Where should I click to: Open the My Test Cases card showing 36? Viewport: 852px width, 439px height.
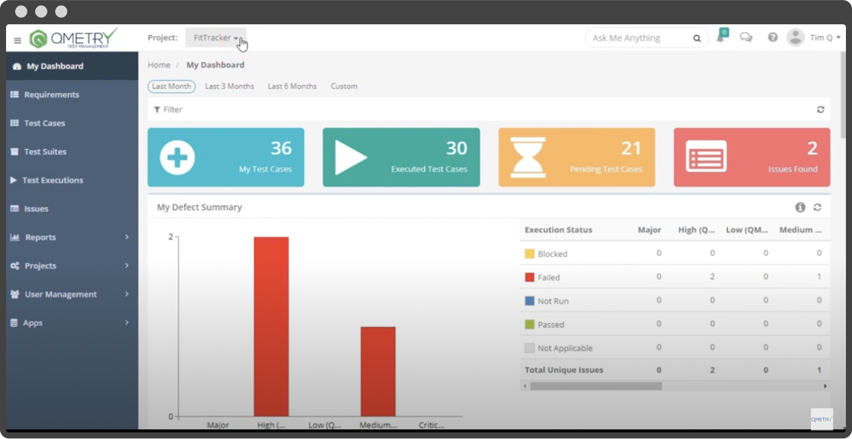click(226, 157)
